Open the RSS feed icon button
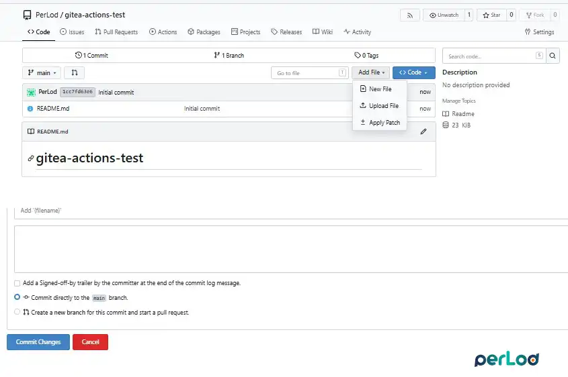Viewport: 568px width, 377px height. click(x=409, y=15)
